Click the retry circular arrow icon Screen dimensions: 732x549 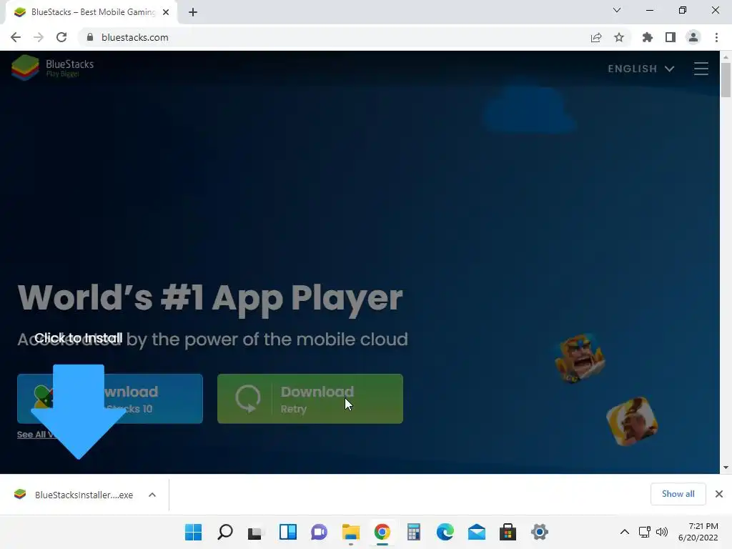[247, 399]
